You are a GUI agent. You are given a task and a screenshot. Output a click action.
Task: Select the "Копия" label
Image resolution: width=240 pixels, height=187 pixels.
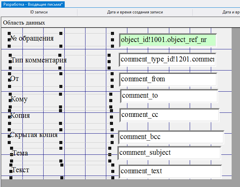point(20,115)
